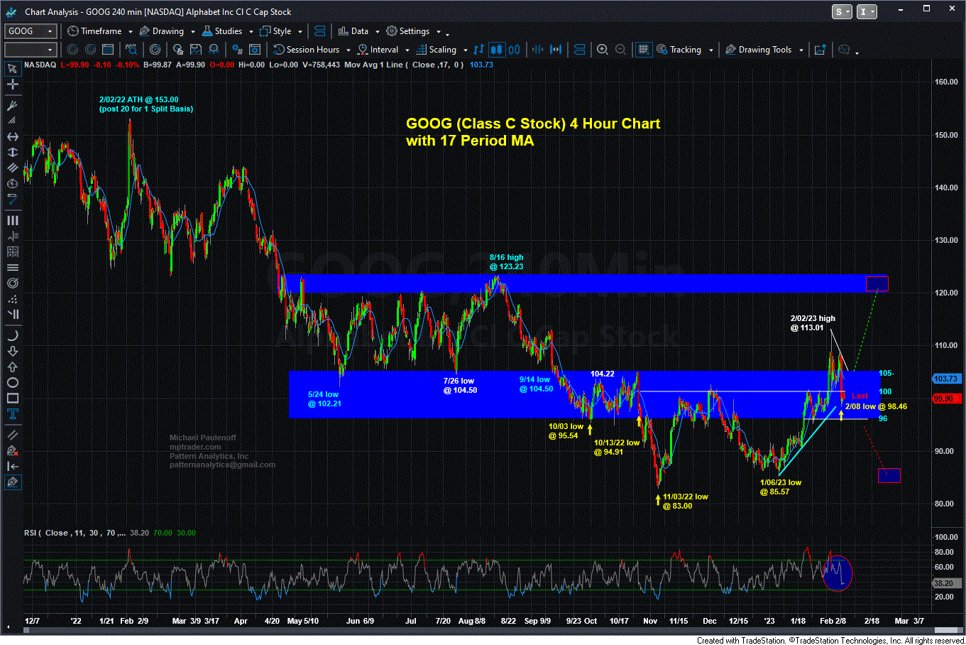The width and height of the screenshot is (966, 645).
Task: Toggle candlestick bar style
Action: point(496,50)
